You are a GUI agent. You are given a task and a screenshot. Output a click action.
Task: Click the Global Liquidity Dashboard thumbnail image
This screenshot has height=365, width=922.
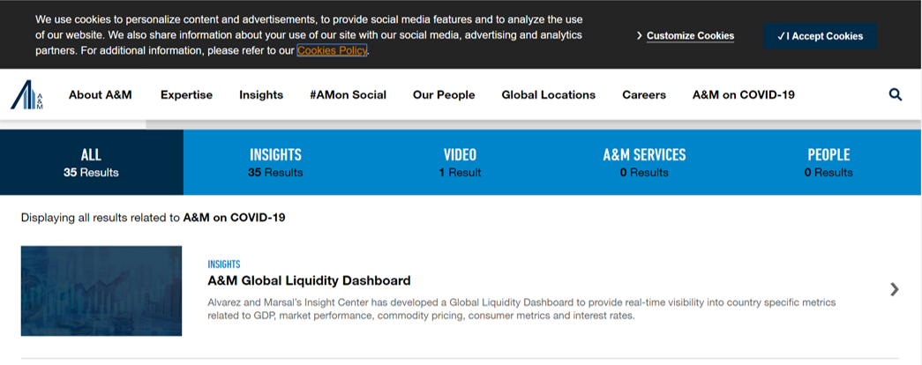(101, 291)
